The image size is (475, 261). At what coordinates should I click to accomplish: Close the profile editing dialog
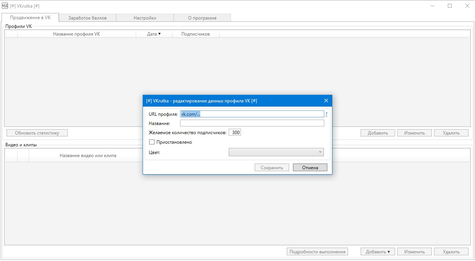[x=326, y=101]
